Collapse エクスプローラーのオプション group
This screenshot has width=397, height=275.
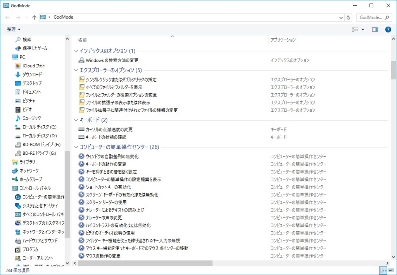coord(76,70)
